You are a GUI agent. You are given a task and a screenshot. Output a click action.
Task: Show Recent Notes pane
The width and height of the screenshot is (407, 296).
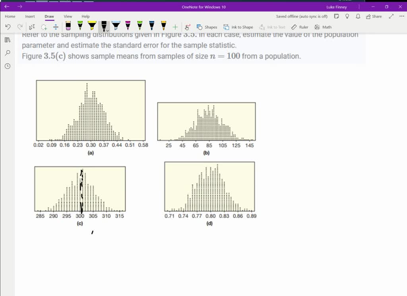(x=7, y=66)
